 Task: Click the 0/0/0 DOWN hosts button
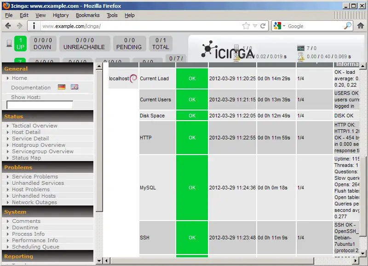[x=42, y=44]
